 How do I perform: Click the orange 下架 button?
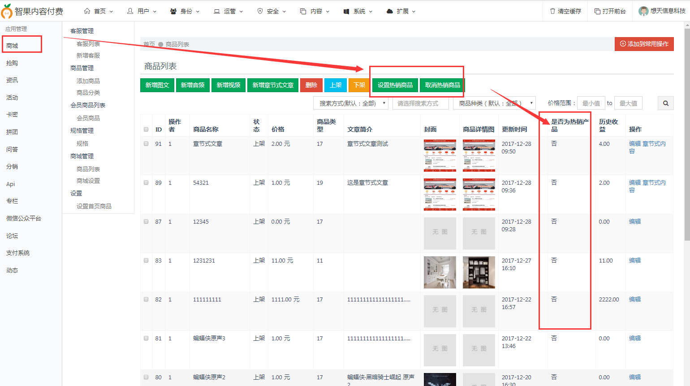point(359,85)
